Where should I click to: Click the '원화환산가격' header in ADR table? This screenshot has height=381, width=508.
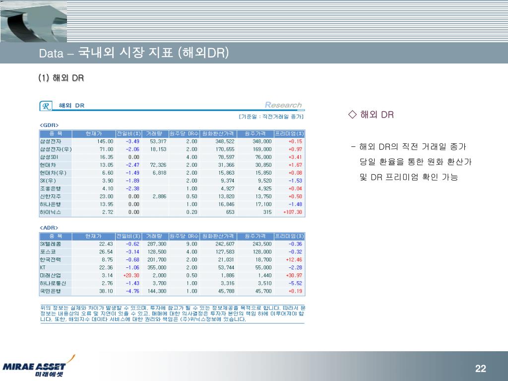[x=218, y=236]
